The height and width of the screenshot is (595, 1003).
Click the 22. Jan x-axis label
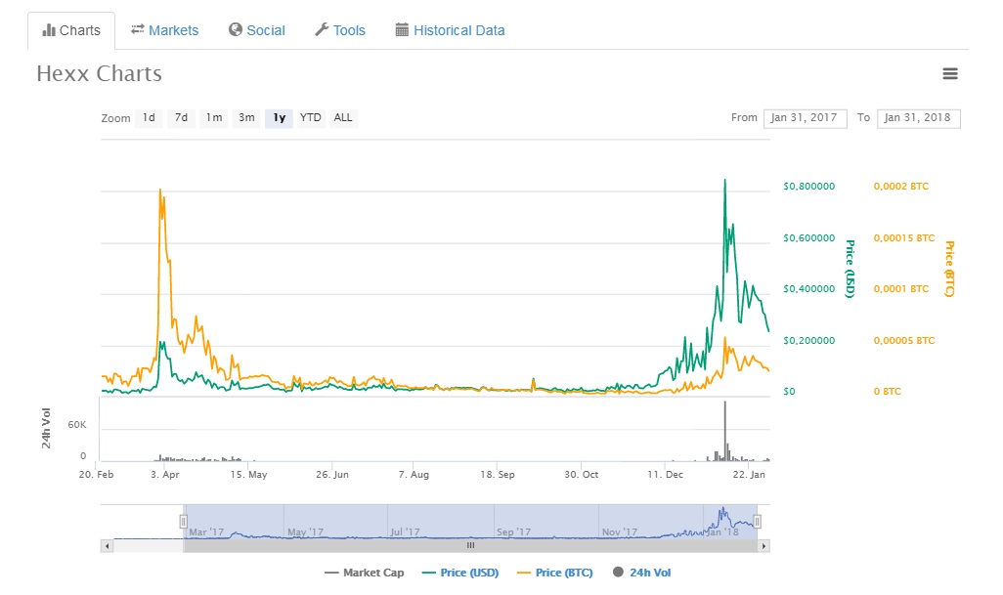click(x=749, y=474)
